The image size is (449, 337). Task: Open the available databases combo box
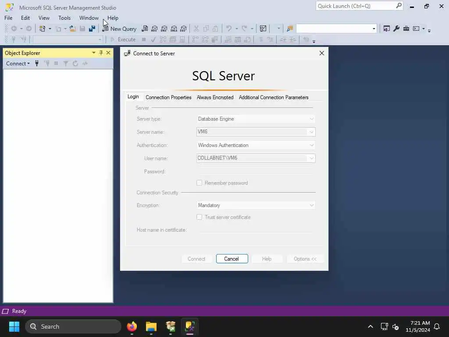pyautogui.click(x=68, y=39)
